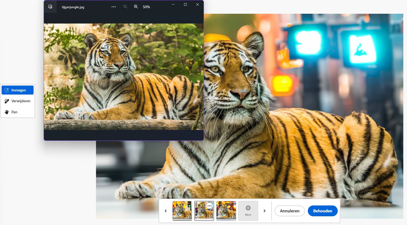Close the tijgerjungle.jpg viewer window

[198, 4]
